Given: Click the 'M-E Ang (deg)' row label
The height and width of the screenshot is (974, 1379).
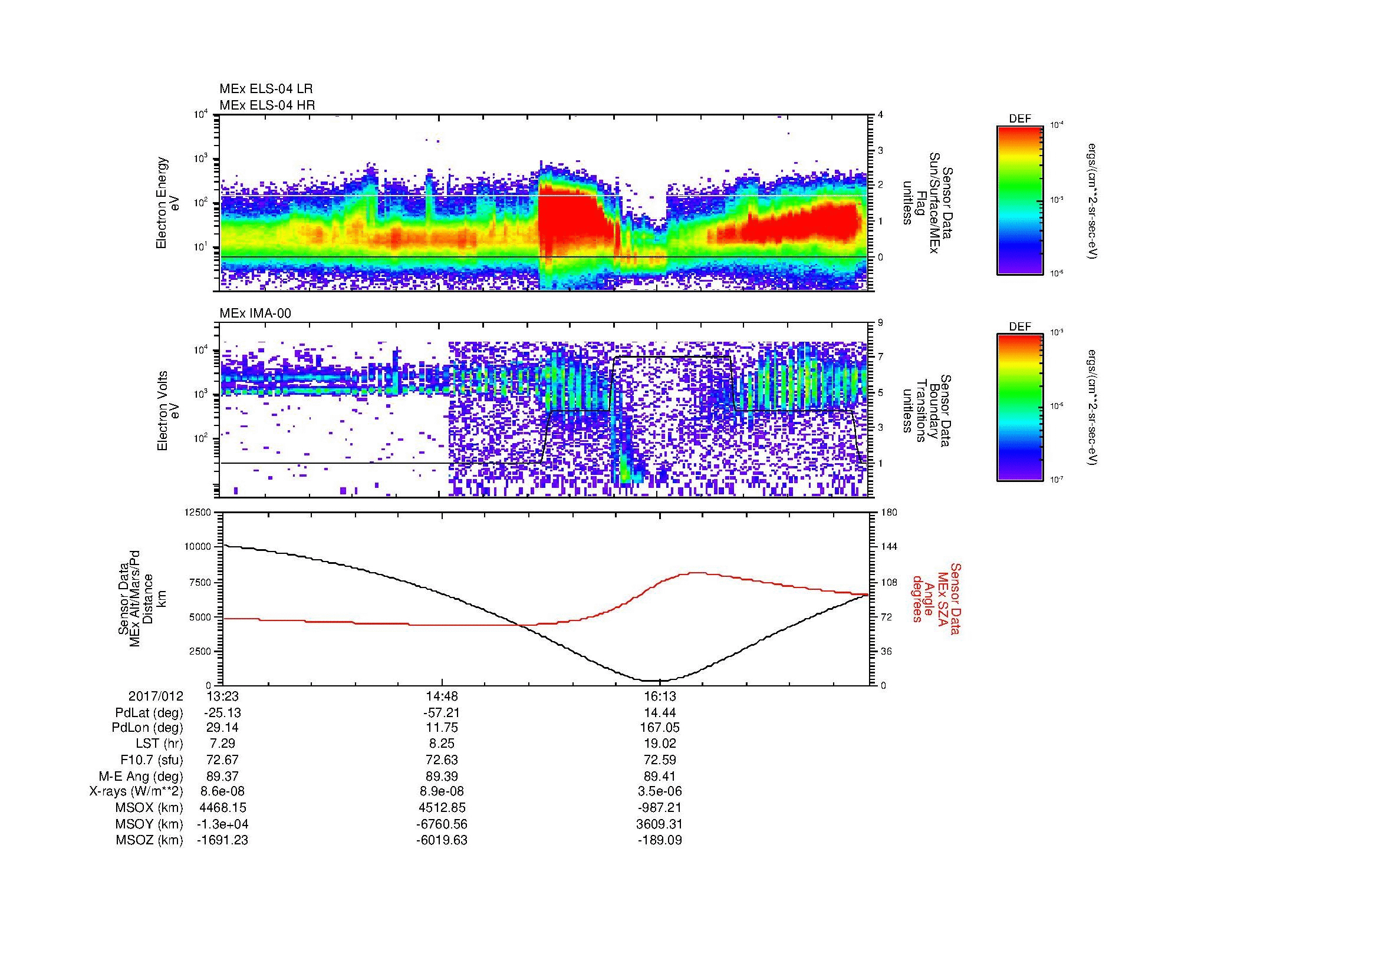Looking at the screenshot, I should 141,776.
